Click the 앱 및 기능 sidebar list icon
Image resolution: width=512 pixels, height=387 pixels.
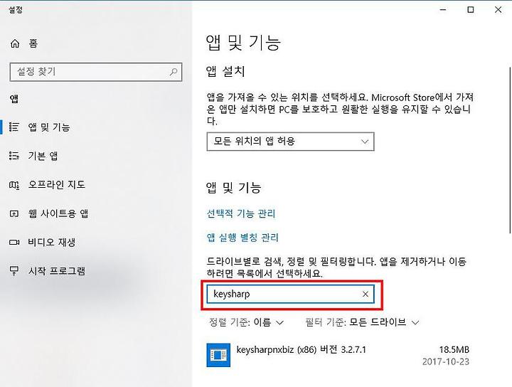[14, 127]
